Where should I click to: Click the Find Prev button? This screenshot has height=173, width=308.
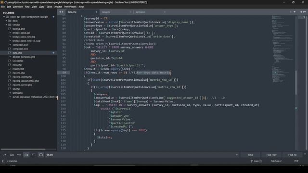click(x=271, y=155)
